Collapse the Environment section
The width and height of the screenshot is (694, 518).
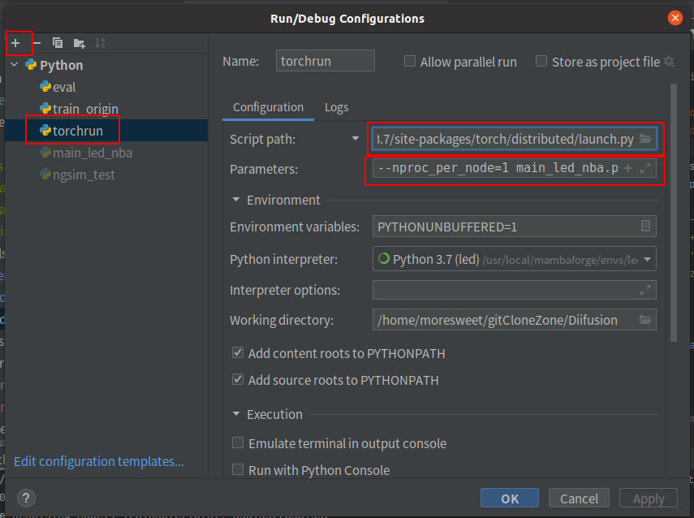(x=236, y=200)
